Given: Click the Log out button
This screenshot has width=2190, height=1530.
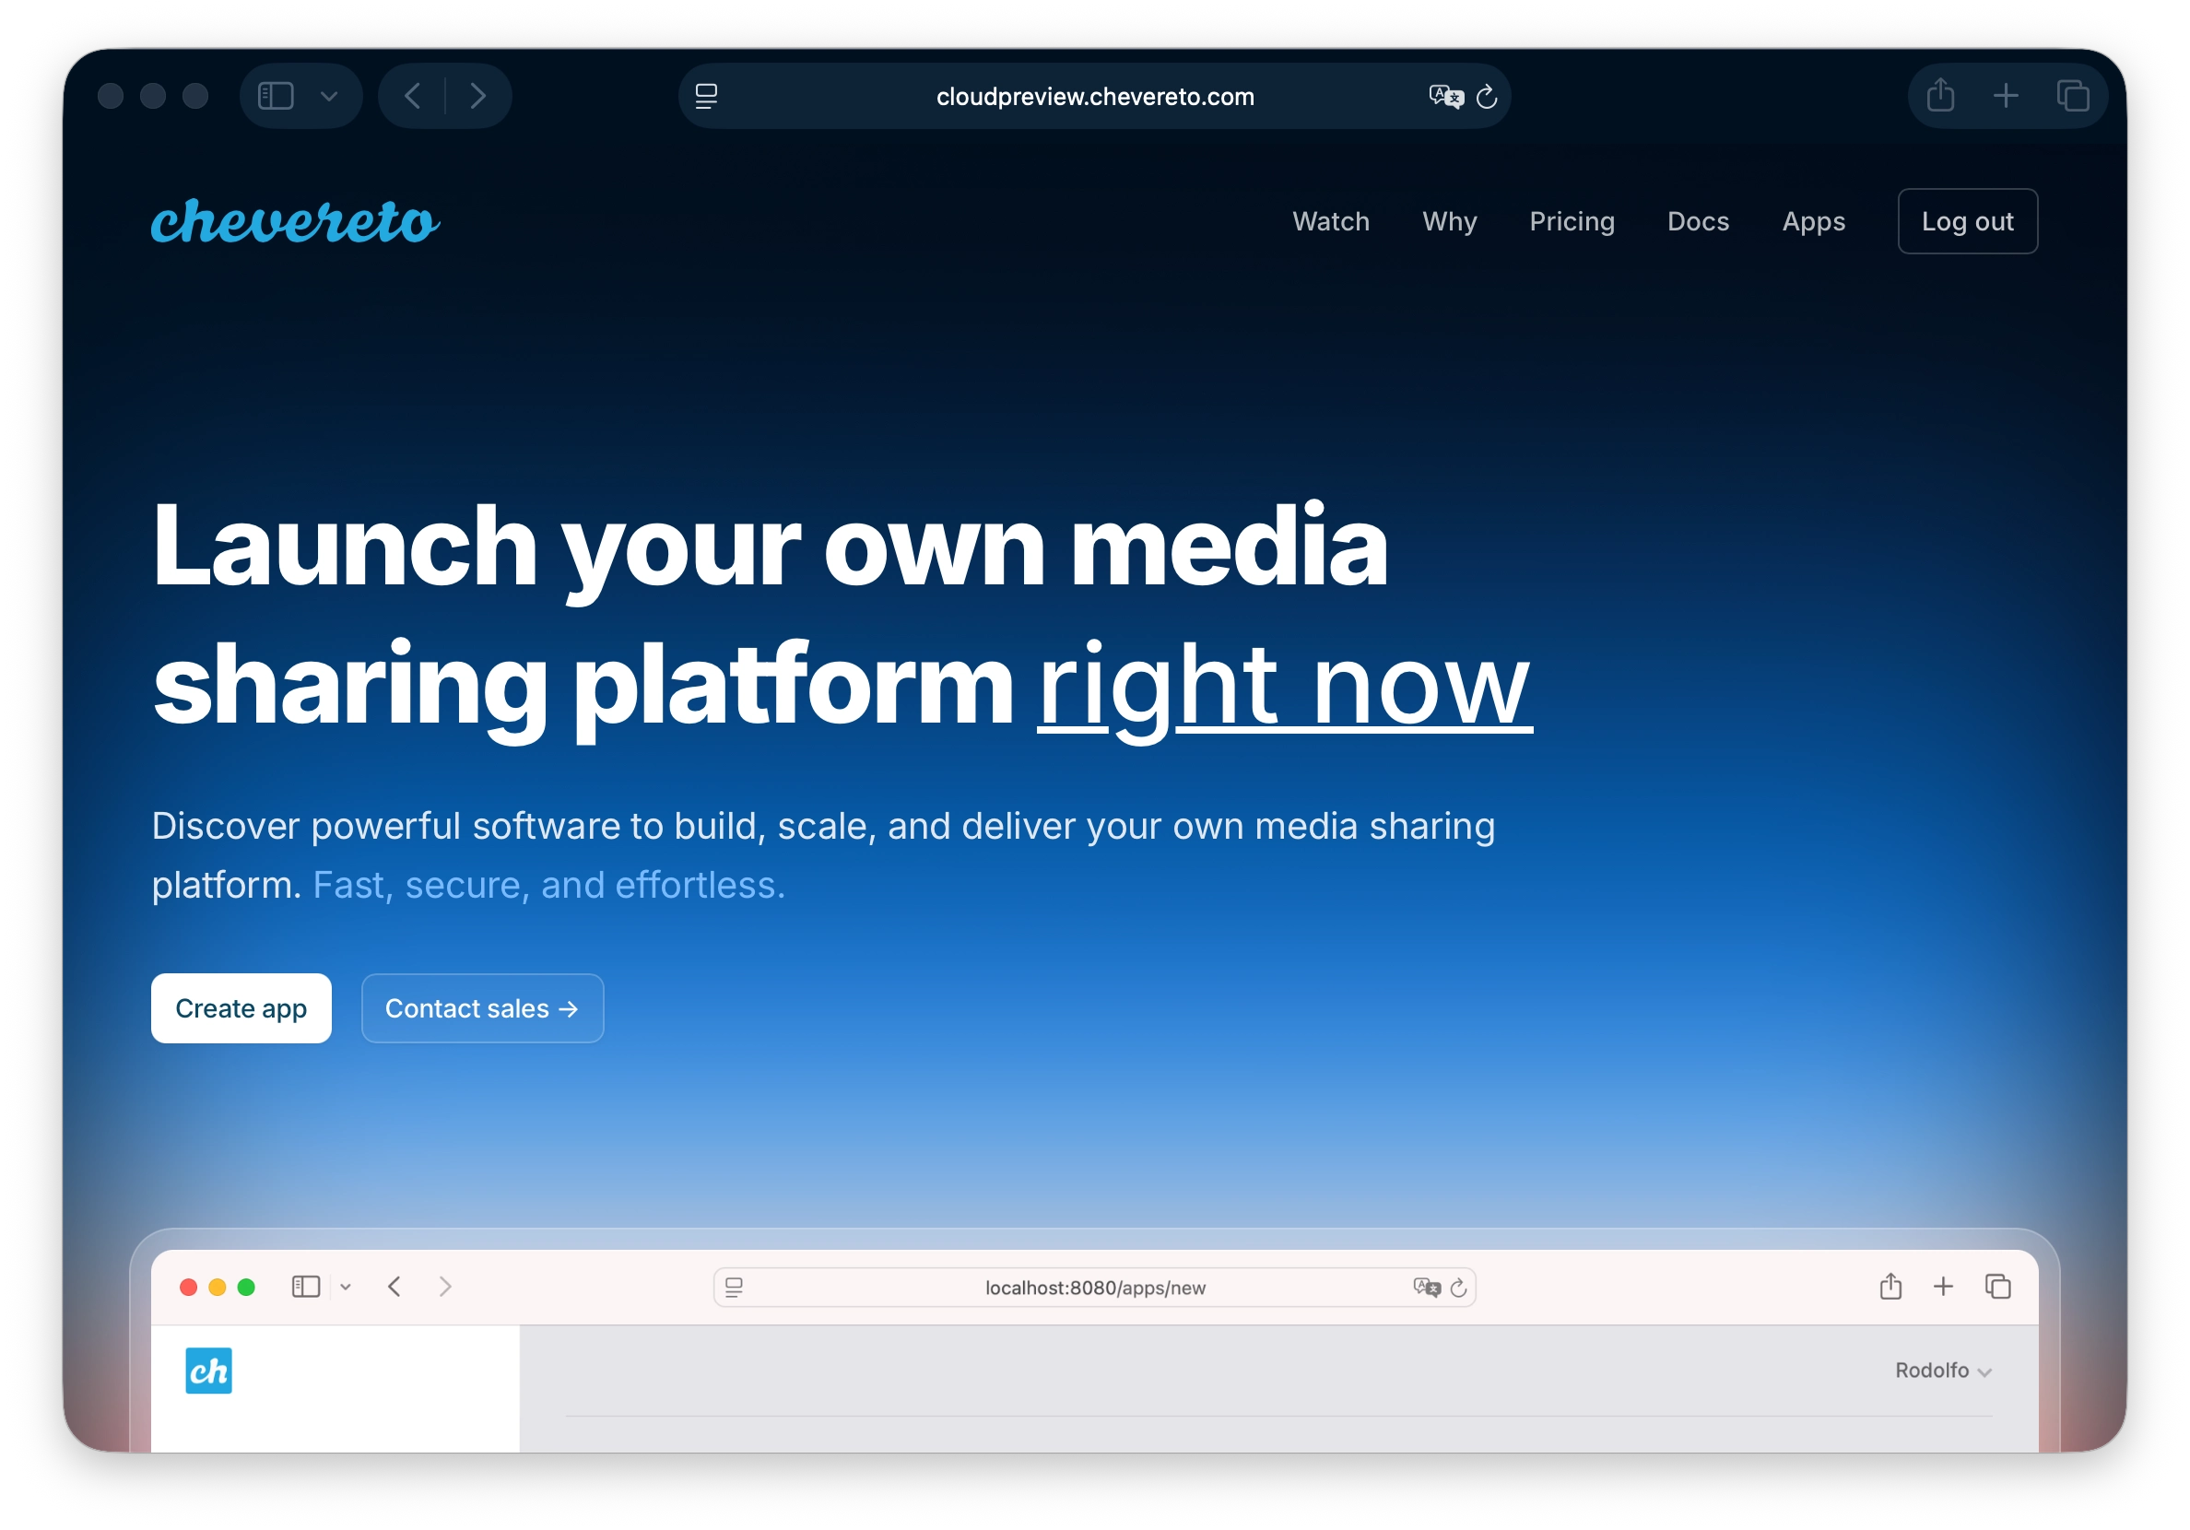Looking at the screenshot, I should (1967, 221).
